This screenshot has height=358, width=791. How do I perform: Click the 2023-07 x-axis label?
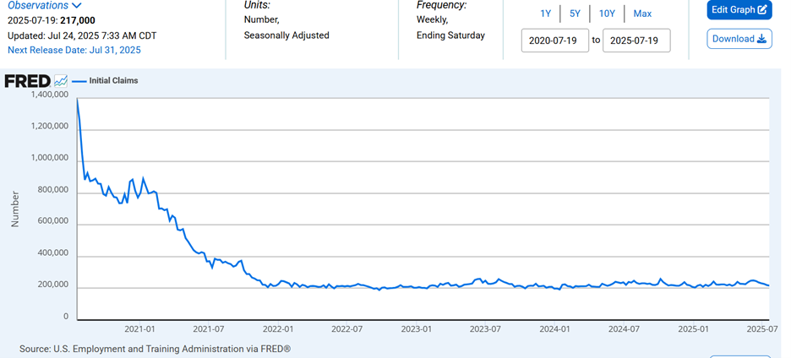click(485, 329)
